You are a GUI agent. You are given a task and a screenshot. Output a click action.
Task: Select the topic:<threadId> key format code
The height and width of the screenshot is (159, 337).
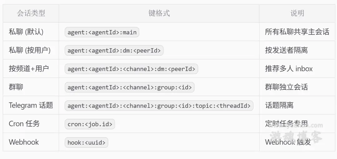click(x=159, y=106)
